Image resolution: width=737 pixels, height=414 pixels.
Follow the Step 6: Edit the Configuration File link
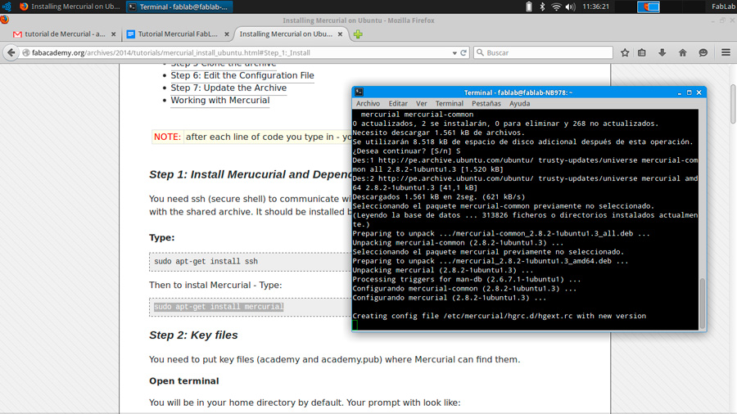(242, 75)
